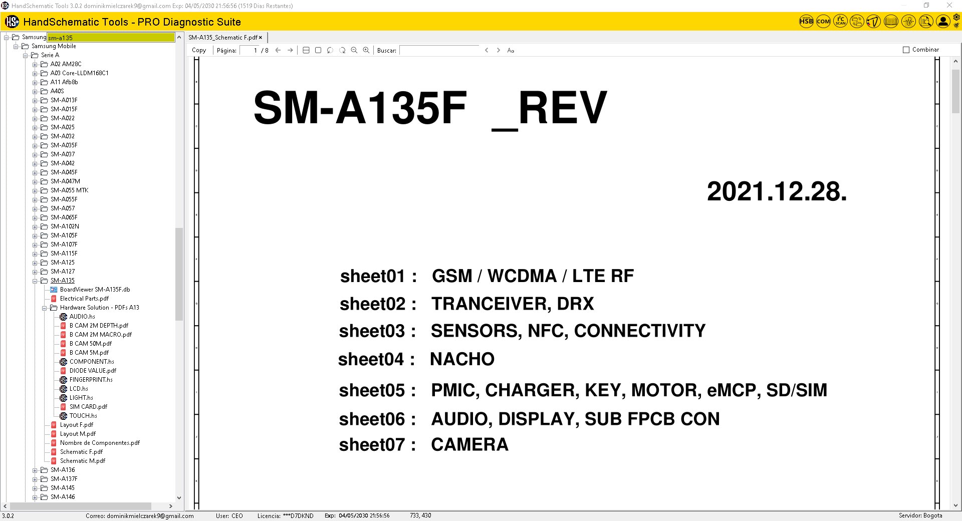Click the Copy button
Screen dimensions: 962x521
point(199,50)
